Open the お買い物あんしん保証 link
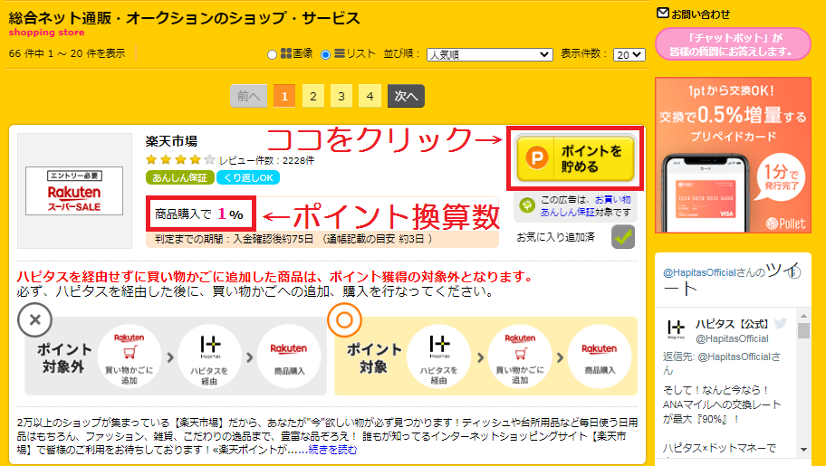This screenshot has width=826, height=466. pos(585,206)
